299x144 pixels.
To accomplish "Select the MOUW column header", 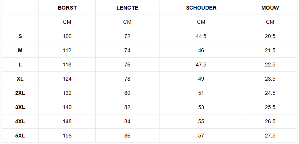I will click(x=270, y=8).
